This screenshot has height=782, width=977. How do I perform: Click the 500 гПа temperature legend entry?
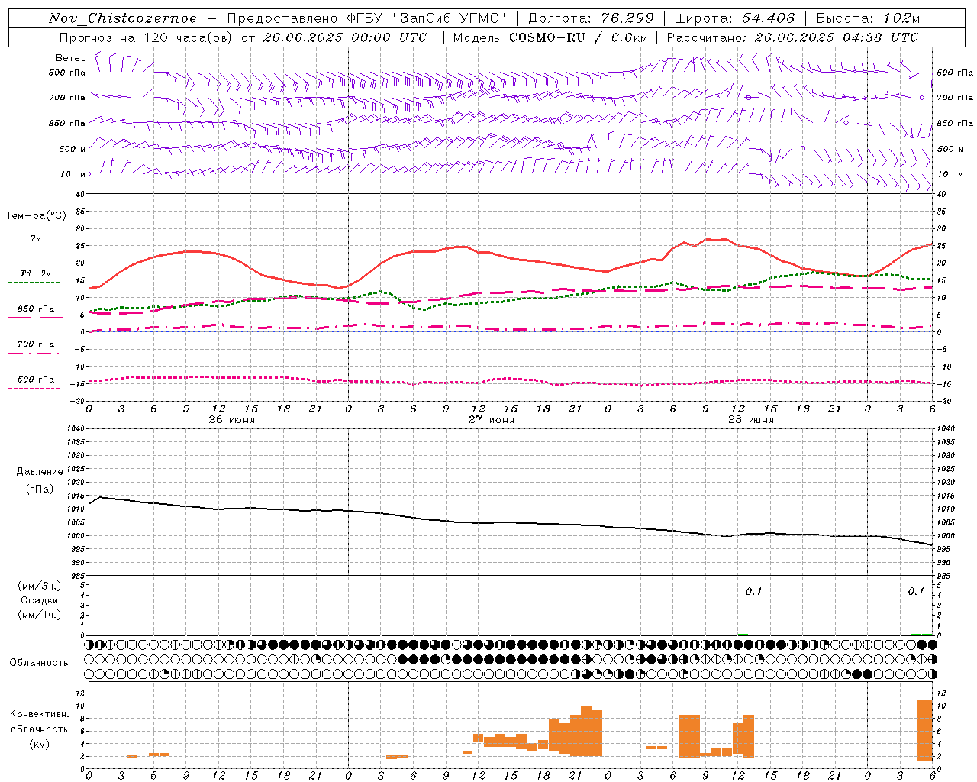point(36,380)
